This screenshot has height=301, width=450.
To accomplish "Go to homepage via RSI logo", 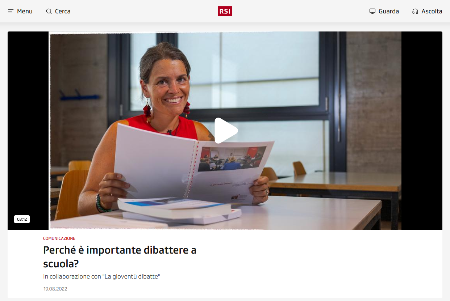I will [x=225, y=11].
